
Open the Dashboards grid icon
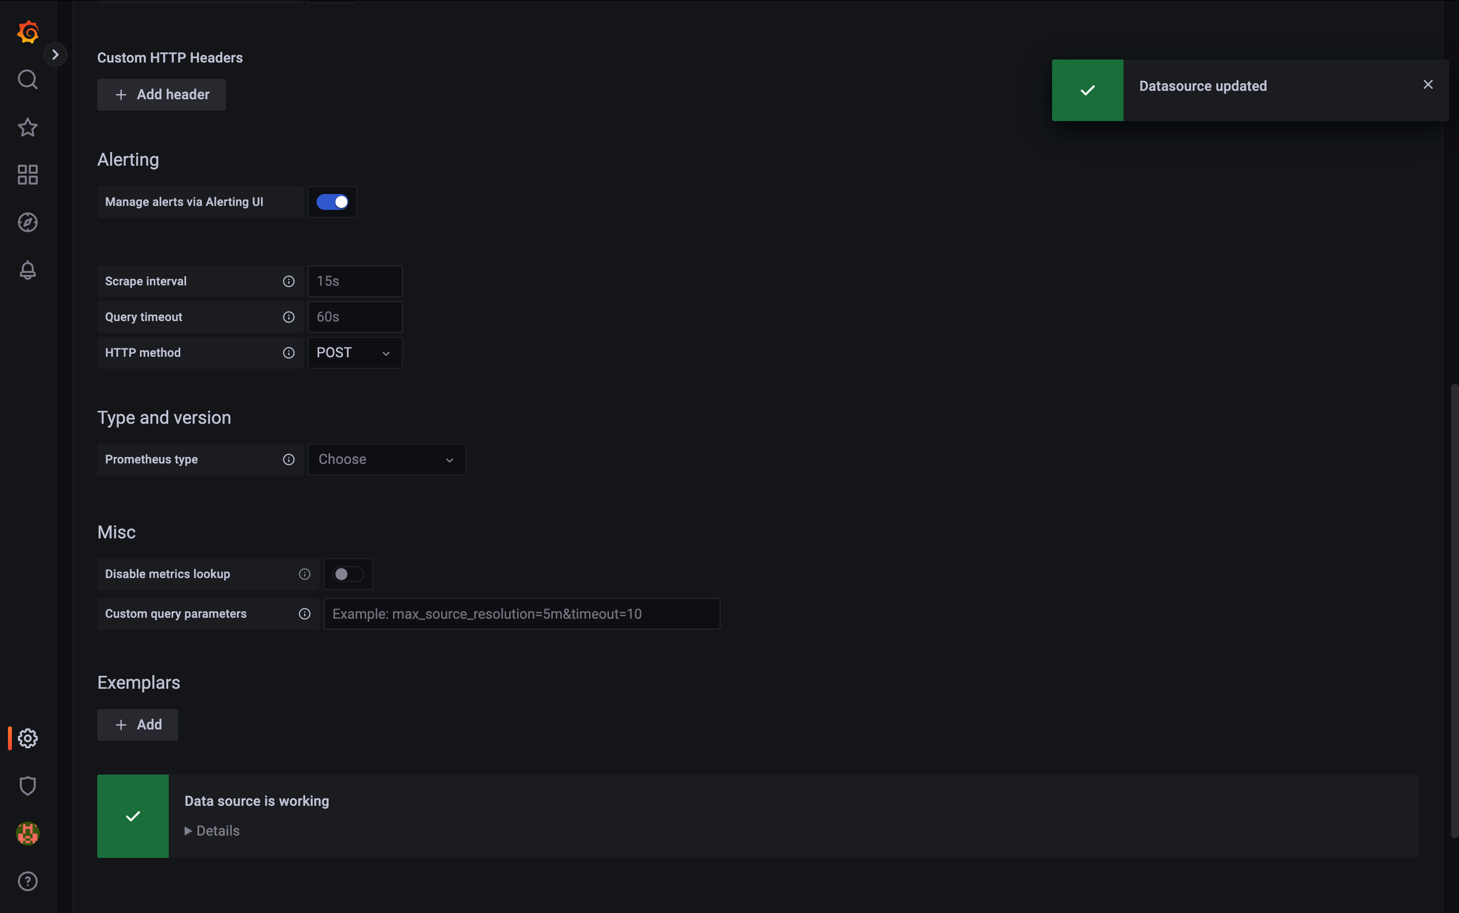[28, 175]
